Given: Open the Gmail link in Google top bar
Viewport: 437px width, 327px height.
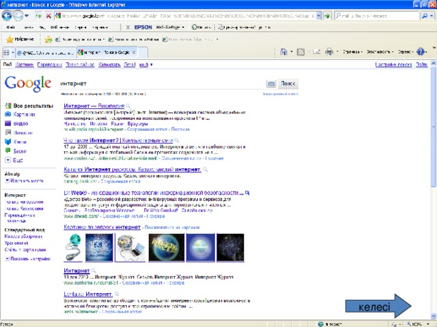Looking at the screenshot, I should [x=130, y=65].
